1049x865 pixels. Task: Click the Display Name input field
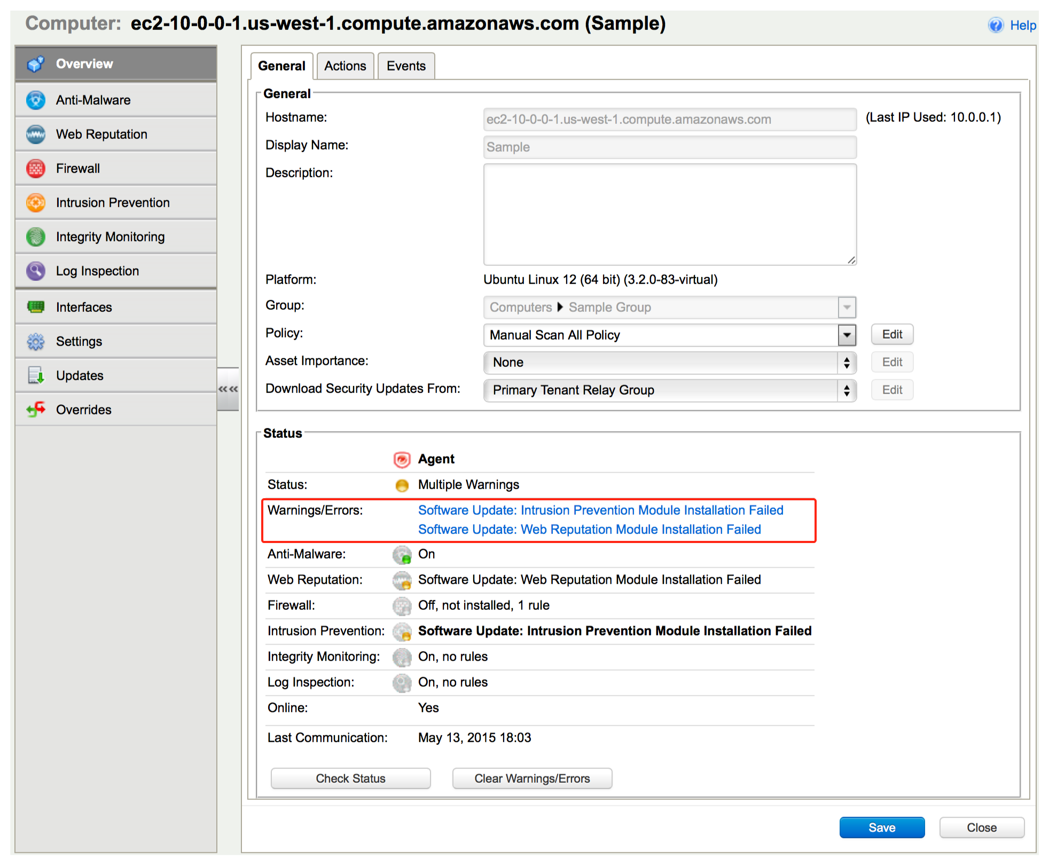[670, 147]
